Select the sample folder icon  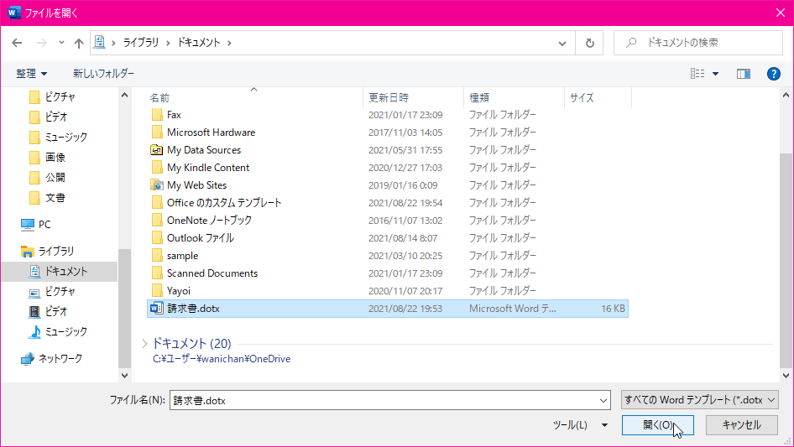pos(157,256)
